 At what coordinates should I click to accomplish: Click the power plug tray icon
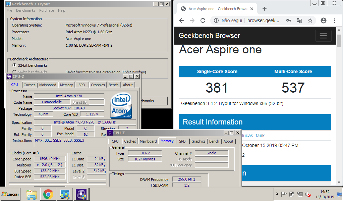[292, 194]
